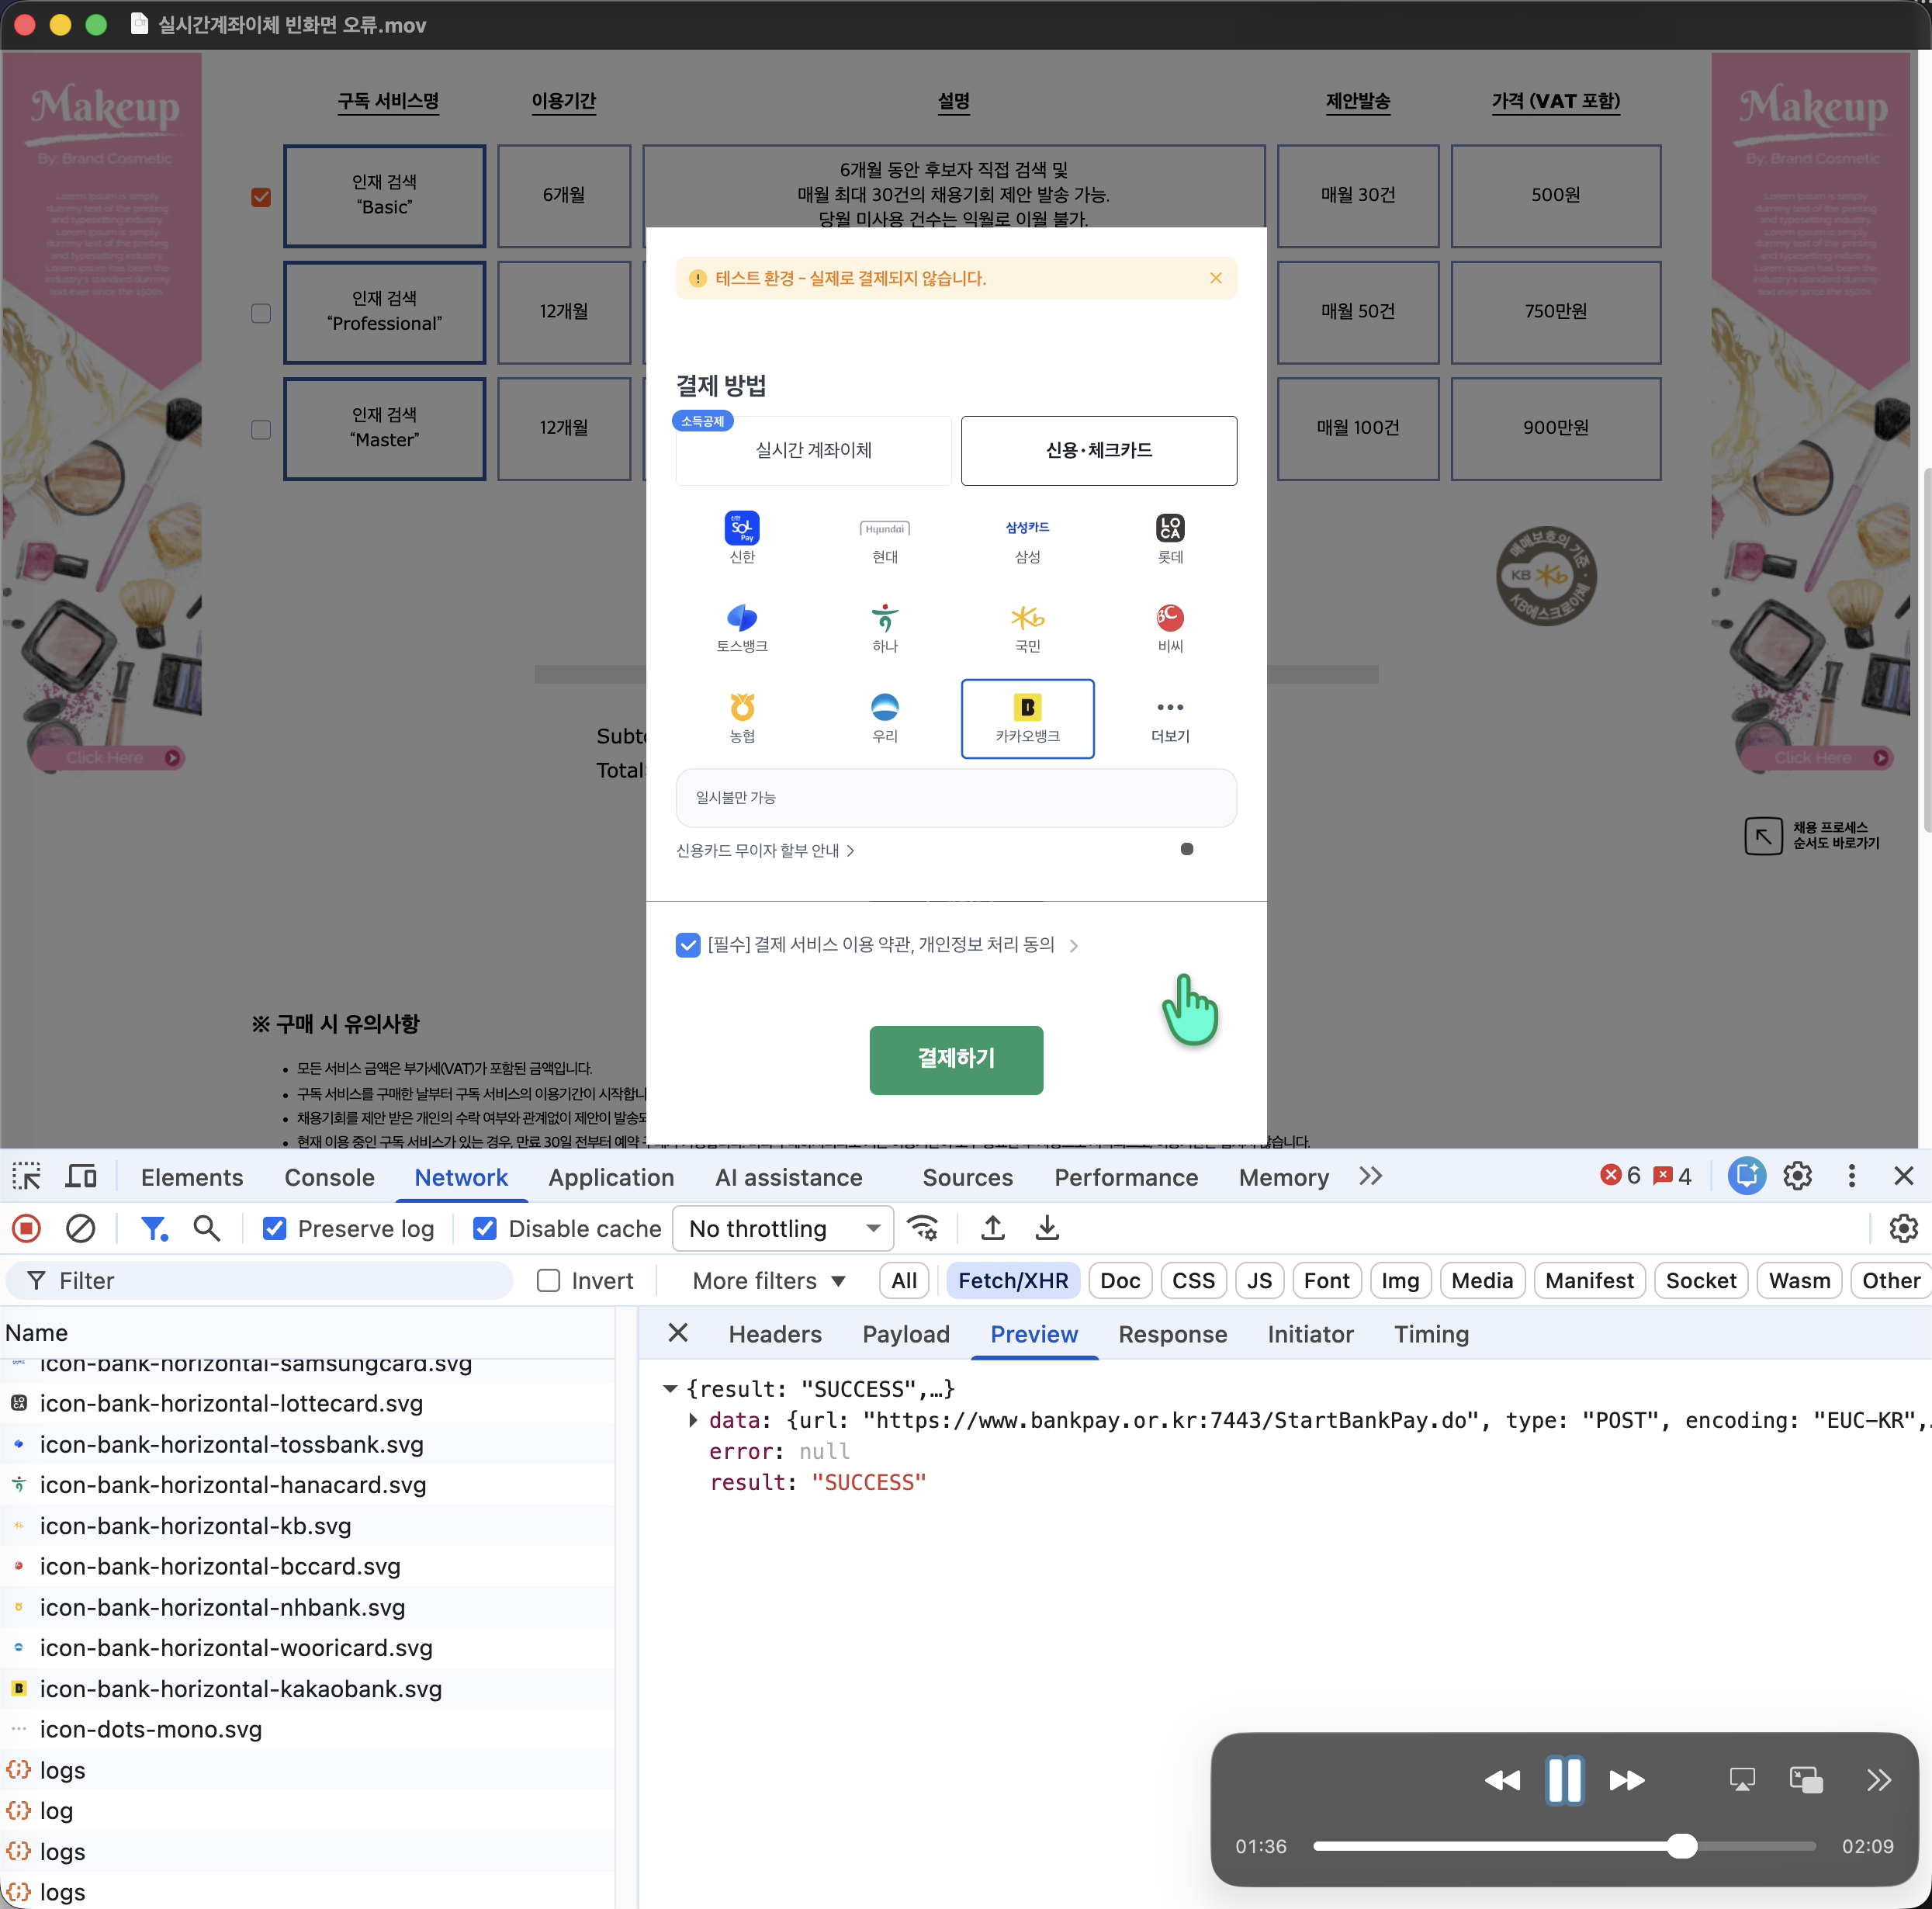1932x1909 pixels.
Task: Open the No throttling dropdown
Action: point(783,1228)
